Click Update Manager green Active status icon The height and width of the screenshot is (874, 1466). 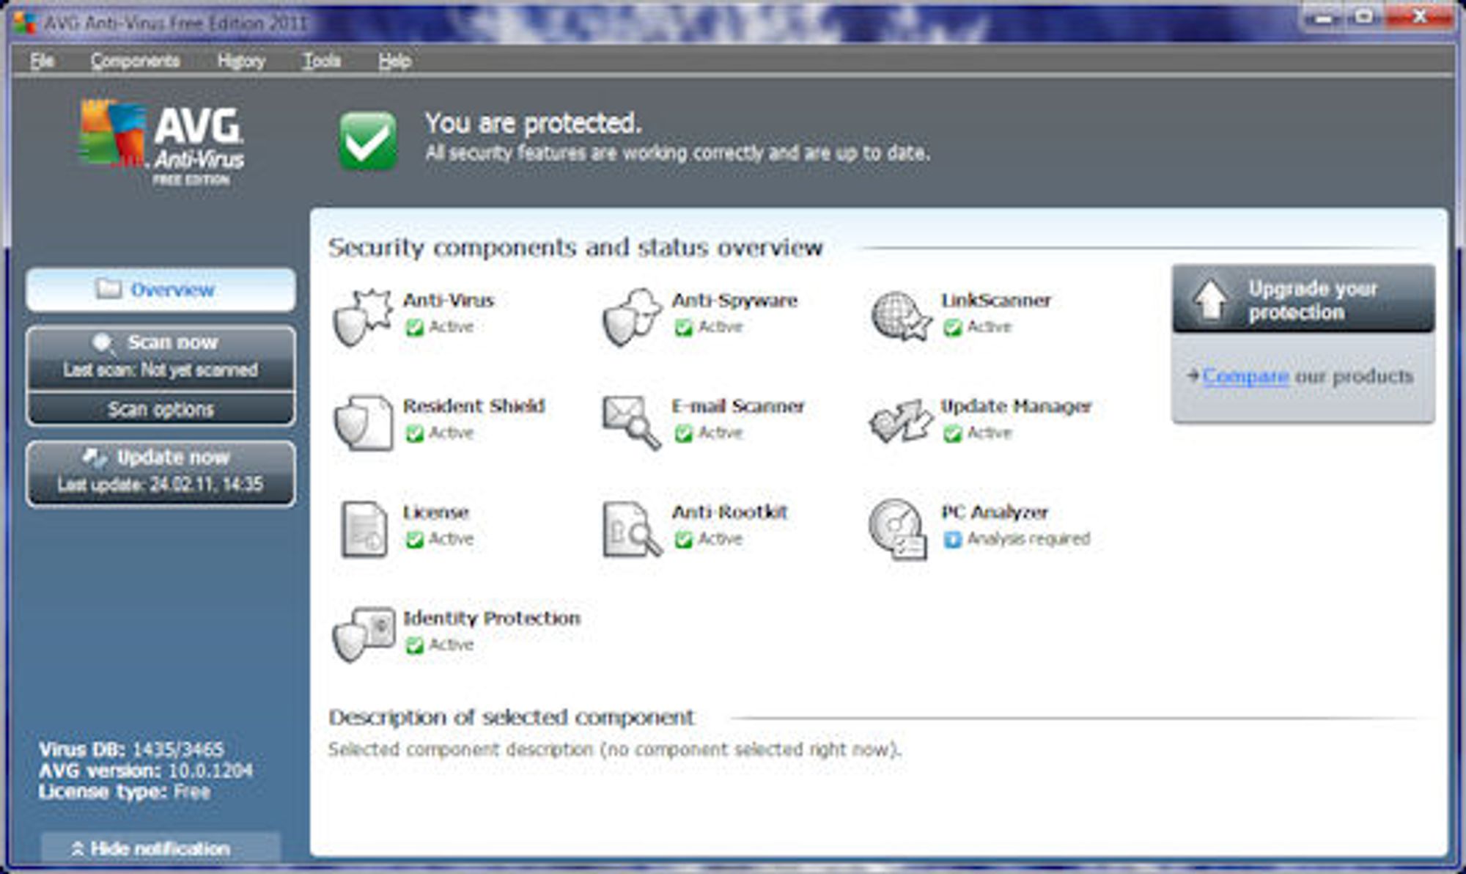(x=952, y=433)
